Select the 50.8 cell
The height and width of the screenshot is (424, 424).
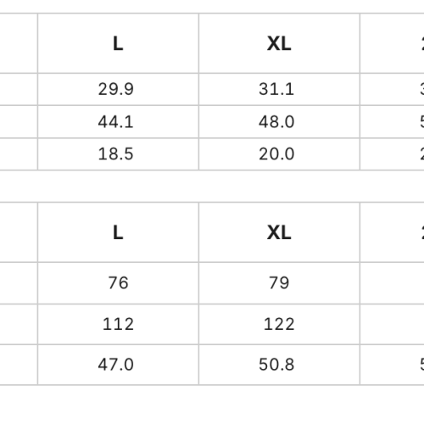pos(279,365)
